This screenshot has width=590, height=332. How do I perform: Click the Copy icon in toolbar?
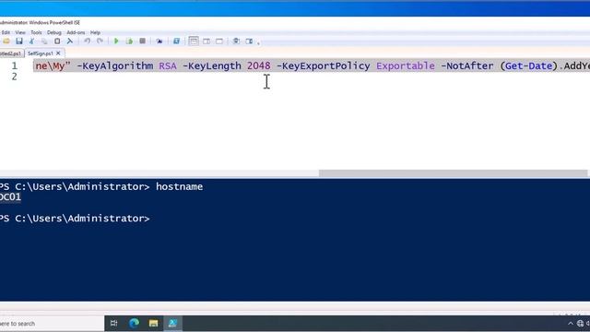click(x=44, y=41)
